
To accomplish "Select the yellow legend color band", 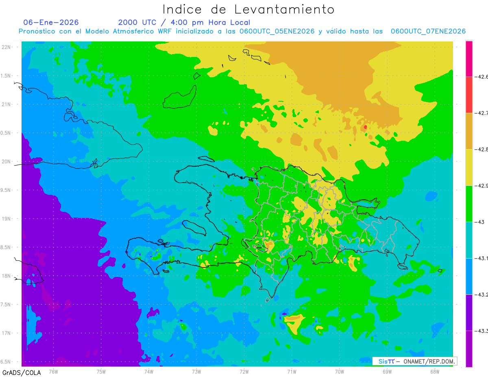I will point(469,167).
